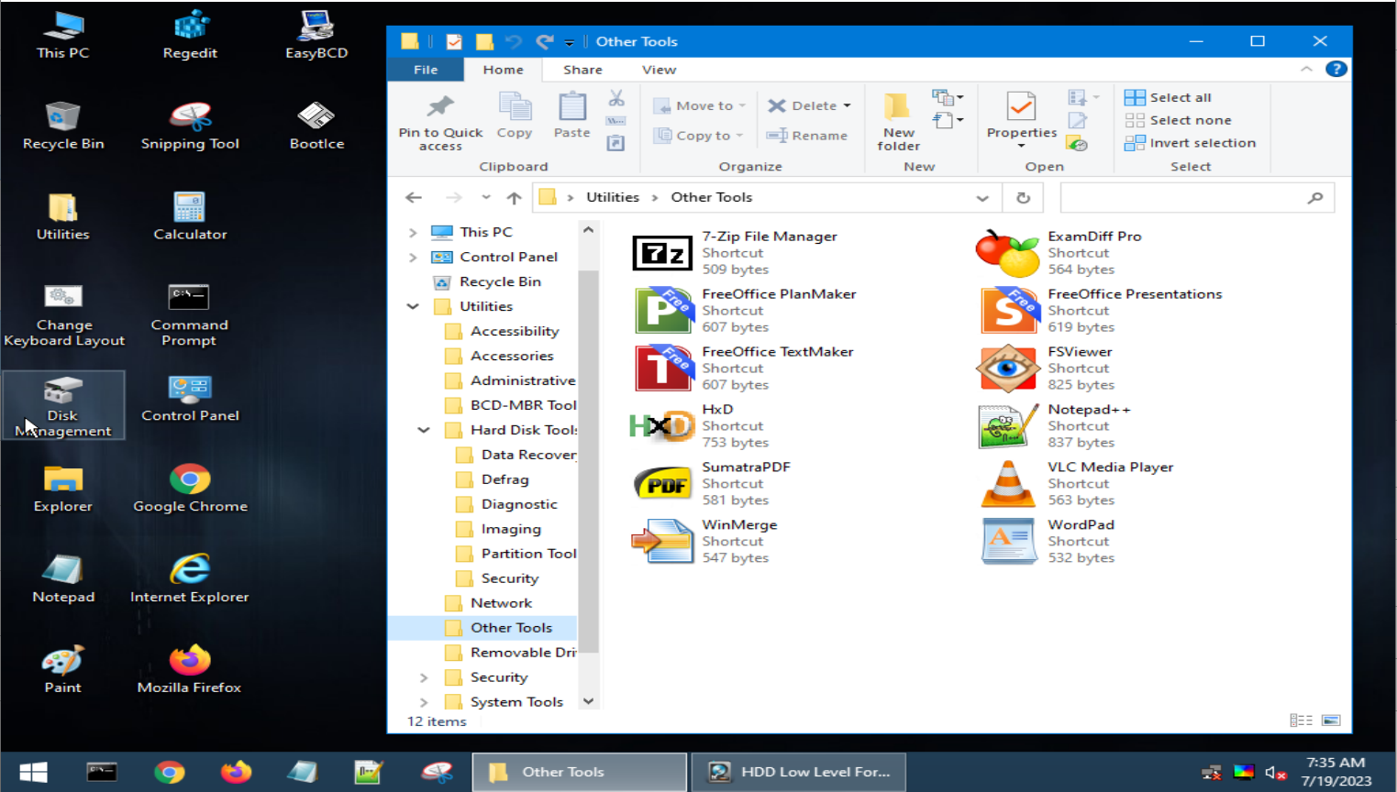
Task: Click Select none in the ribbon
Action: coord(1178,120)
